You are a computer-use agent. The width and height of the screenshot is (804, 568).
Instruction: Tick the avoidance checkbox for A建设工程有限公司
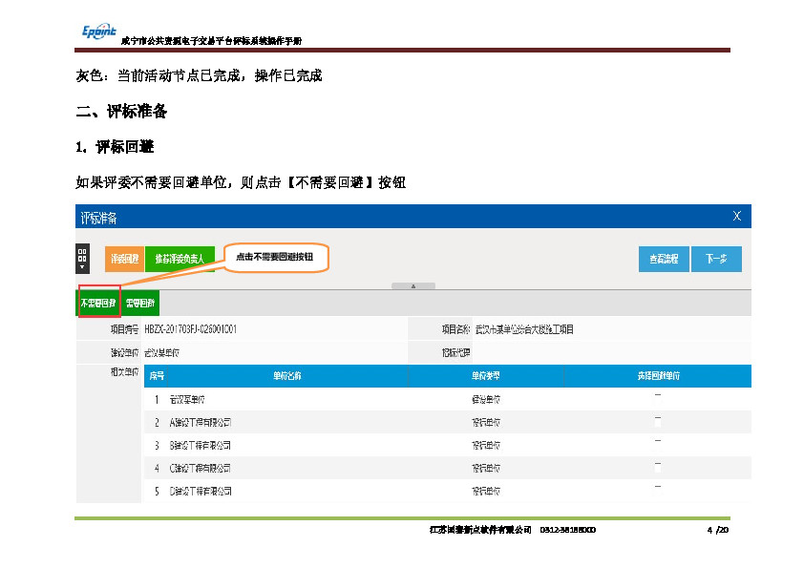coord(657,420)
